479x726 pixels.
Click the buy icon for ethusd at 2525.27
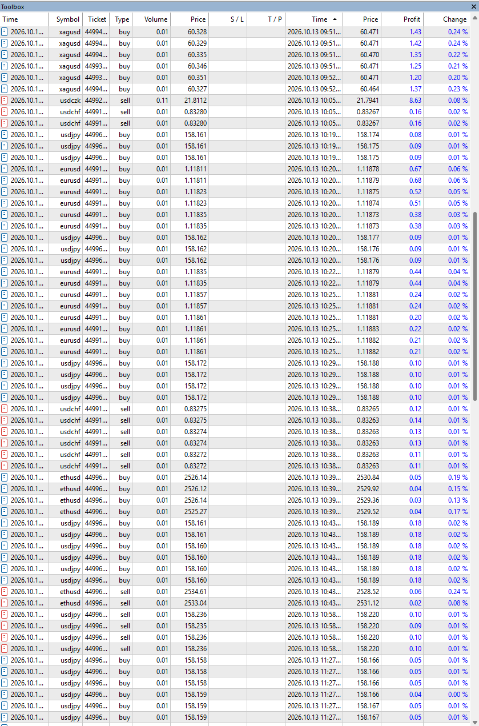pyautogui.click(x=5, y=512)
